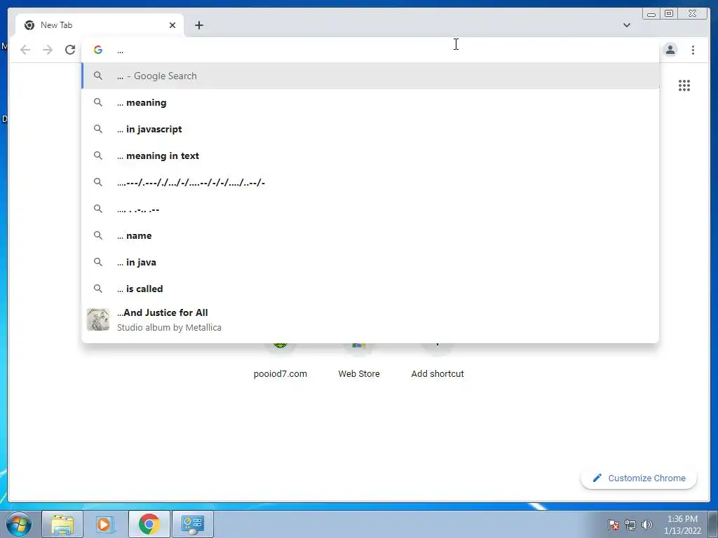Select the '.... . .-.. .--' suggestion
This screenshot has width=718, height=538.
point(370,209)
